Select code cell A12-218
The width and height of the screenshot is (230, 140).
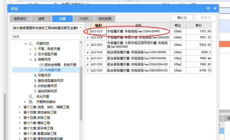click(98, 64)
